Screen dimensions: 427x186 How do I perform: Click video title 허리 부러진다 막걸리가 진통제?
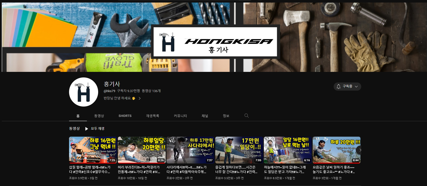[x=139, y=170]
